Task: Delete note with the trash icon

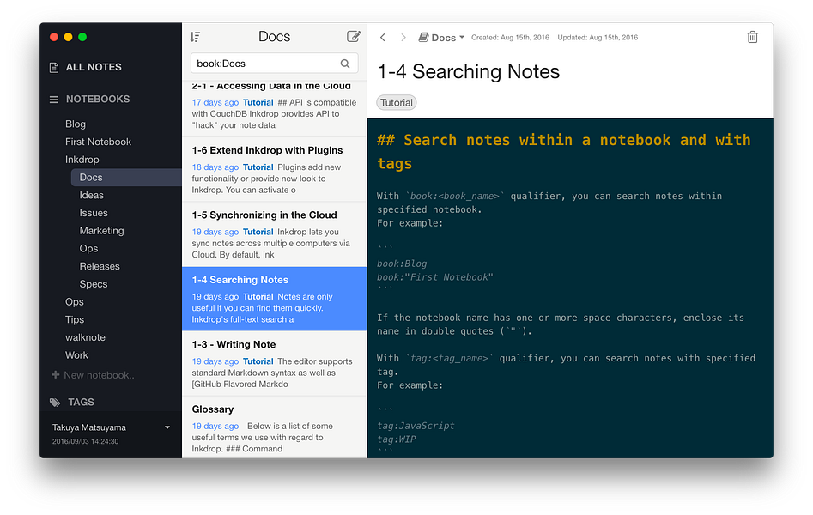Action: pyautogui.click(x=752, y=37)
